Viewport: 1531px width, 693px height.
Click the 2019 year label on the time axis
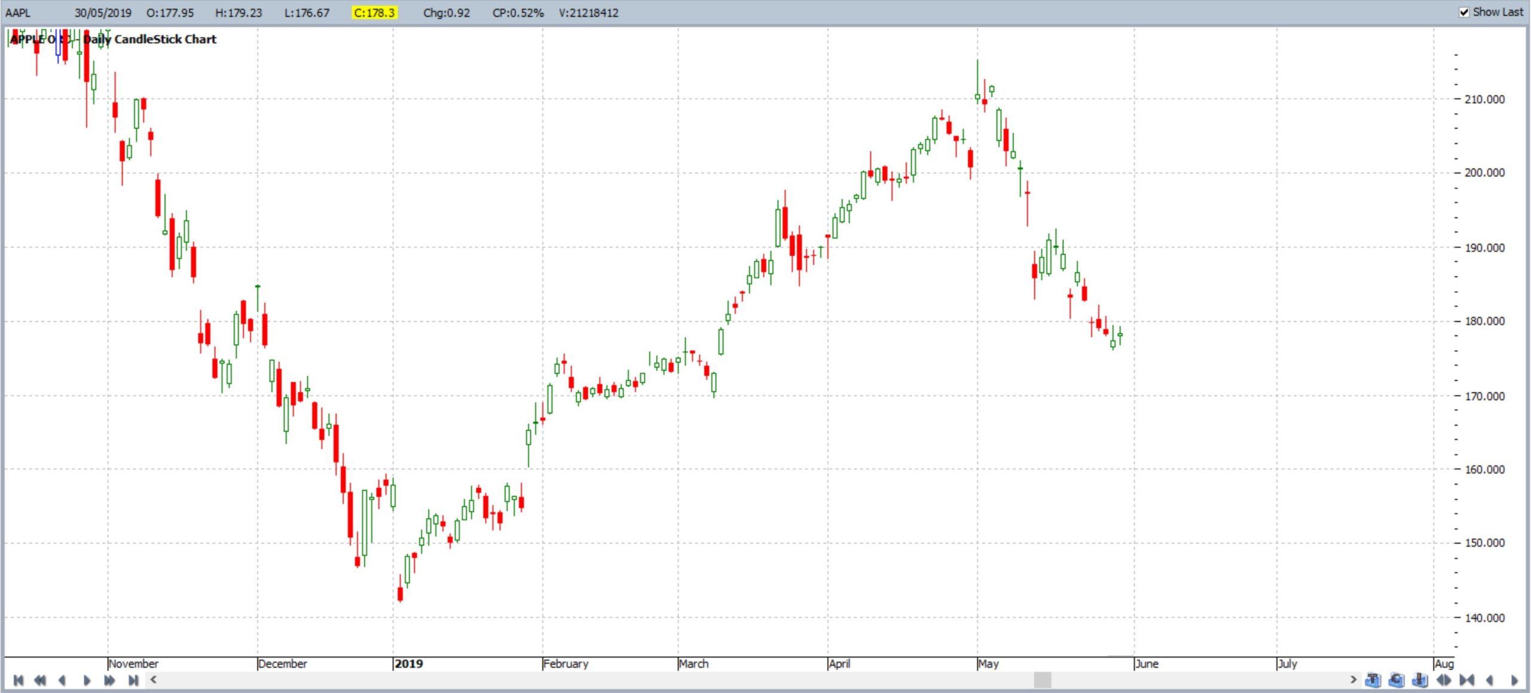click(x=408, y=664)
